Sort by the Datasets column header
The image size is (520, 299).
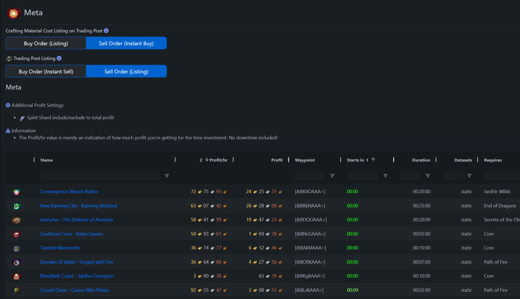click(463, 160)
